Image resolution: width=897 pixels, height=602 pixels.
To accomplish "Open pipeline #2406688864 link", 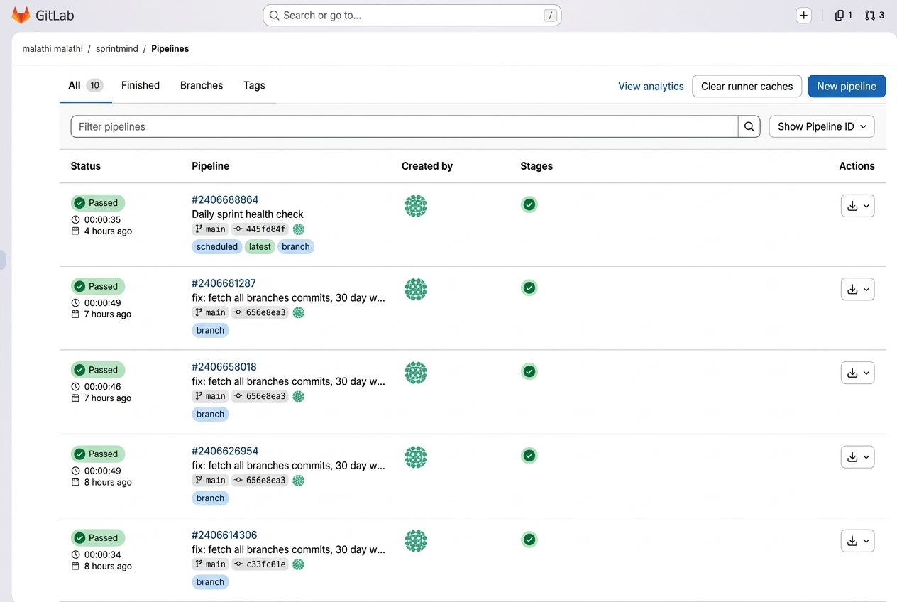I will tap(225, 200).
